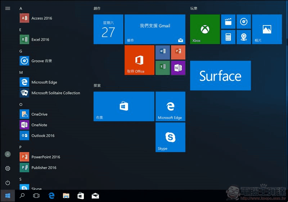
Task: Open the 市集 Store tile
Action: [x=124, y=107]
